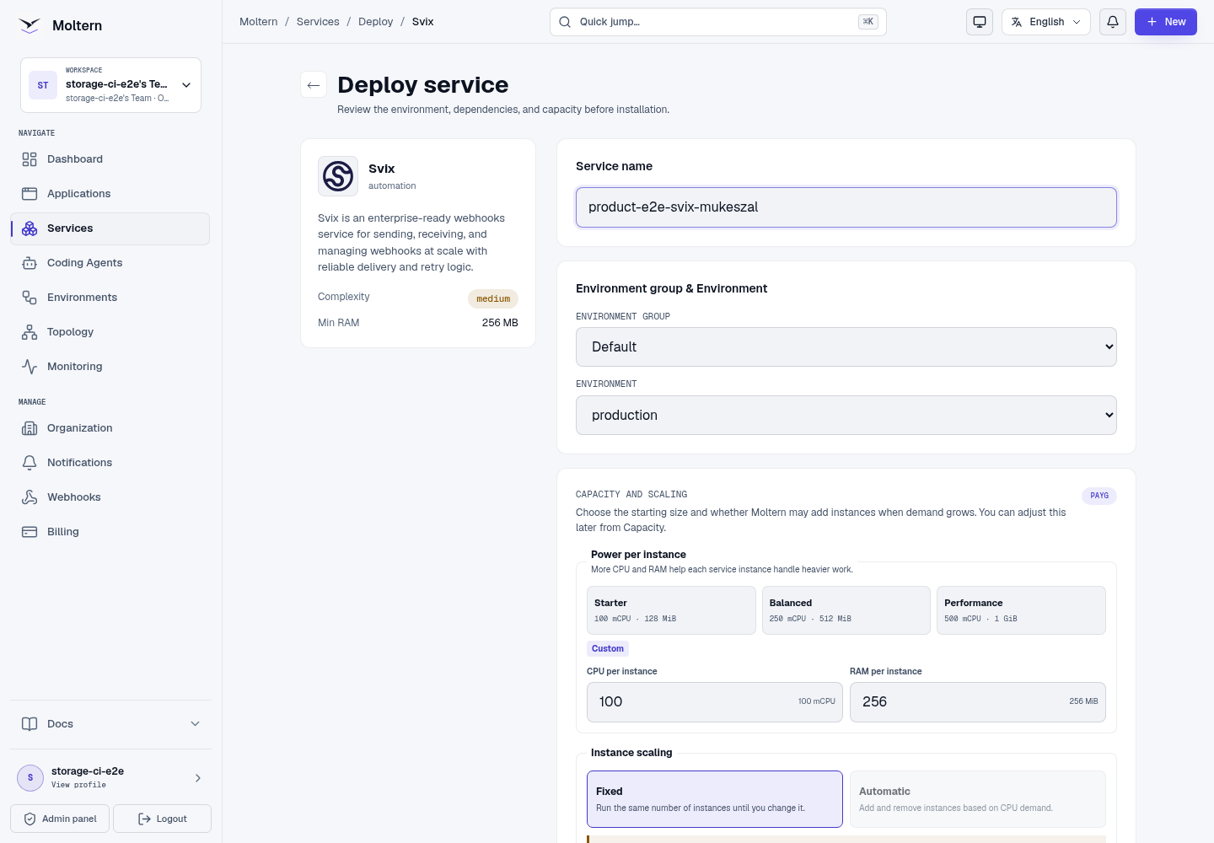Image resolution: width=1214 pixels, height=843 pixels.
Task: Click the monitor display icon in header
Action: 980,22
